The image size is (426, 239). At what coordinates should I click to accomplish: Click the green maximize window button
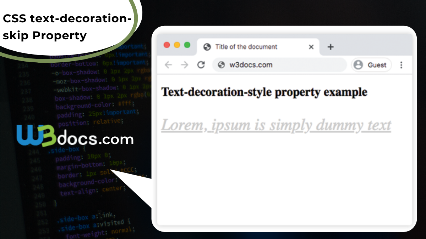pyautogui.click(x=187, y=45)
